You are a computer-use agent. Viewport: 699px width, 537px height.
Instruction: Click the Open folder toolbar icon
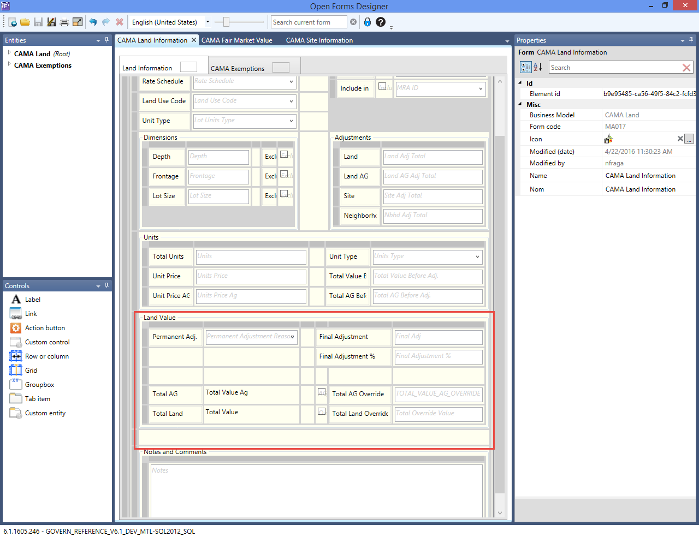pyautogui.click(x=25, y=22)
